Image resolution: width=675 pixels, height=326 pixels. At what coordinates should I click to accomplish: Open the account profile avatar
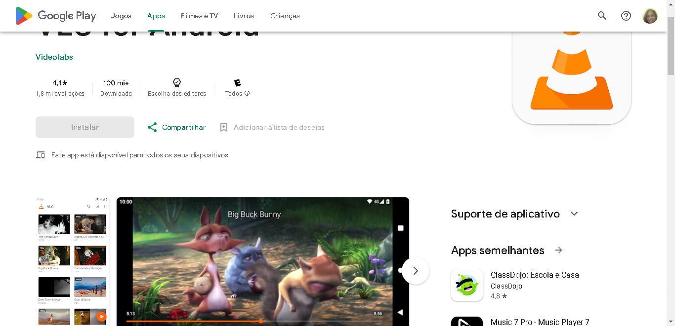pyautogui.click(x=650, y=16)
